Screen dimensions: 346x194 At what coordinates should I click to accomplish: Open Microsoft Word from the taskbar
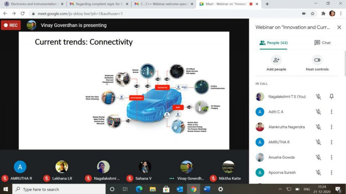pos(207,189)
